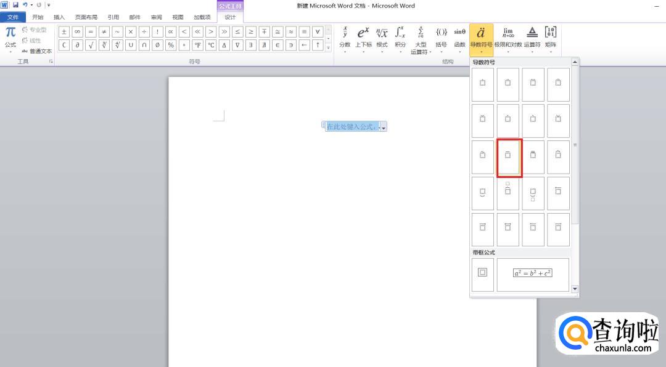
Task: Insert the degrees Celsius symbol
Action: tap(211, 45)
